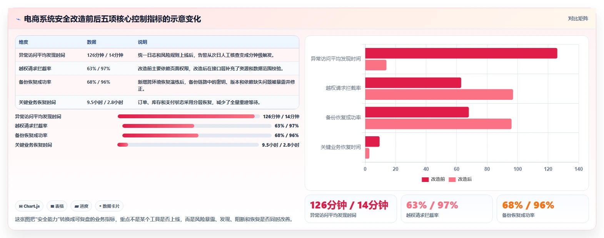Screen dimensions: 604x238
Task: Click the 异常访问平均发现时间 progress bar
Action: coord(189,116)
